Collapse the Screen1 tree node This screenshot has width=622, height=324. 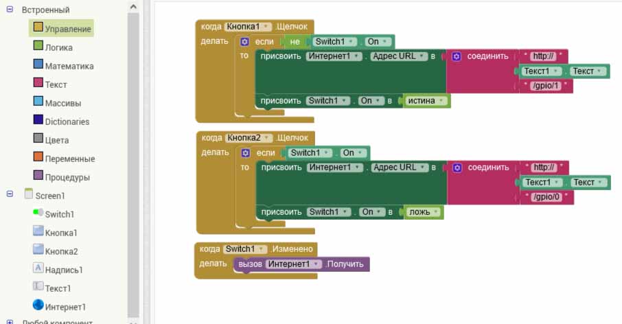click(x=10, y=195)
